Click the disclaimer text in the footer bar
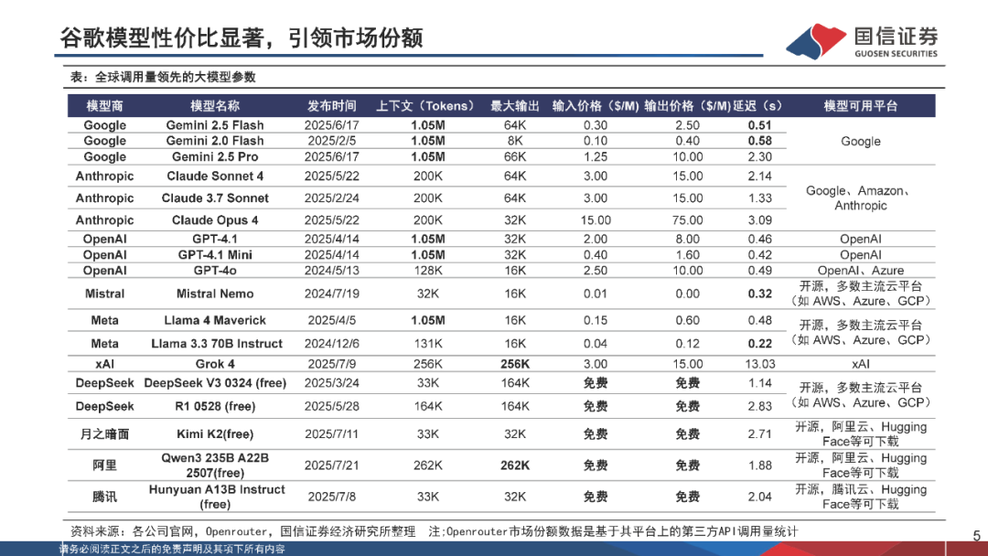 (x=171, y=549)
